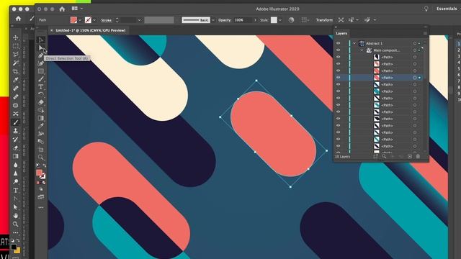Click the Stroke link in control bar
This screenshot has height=259, width=461.
coord(106,20)
